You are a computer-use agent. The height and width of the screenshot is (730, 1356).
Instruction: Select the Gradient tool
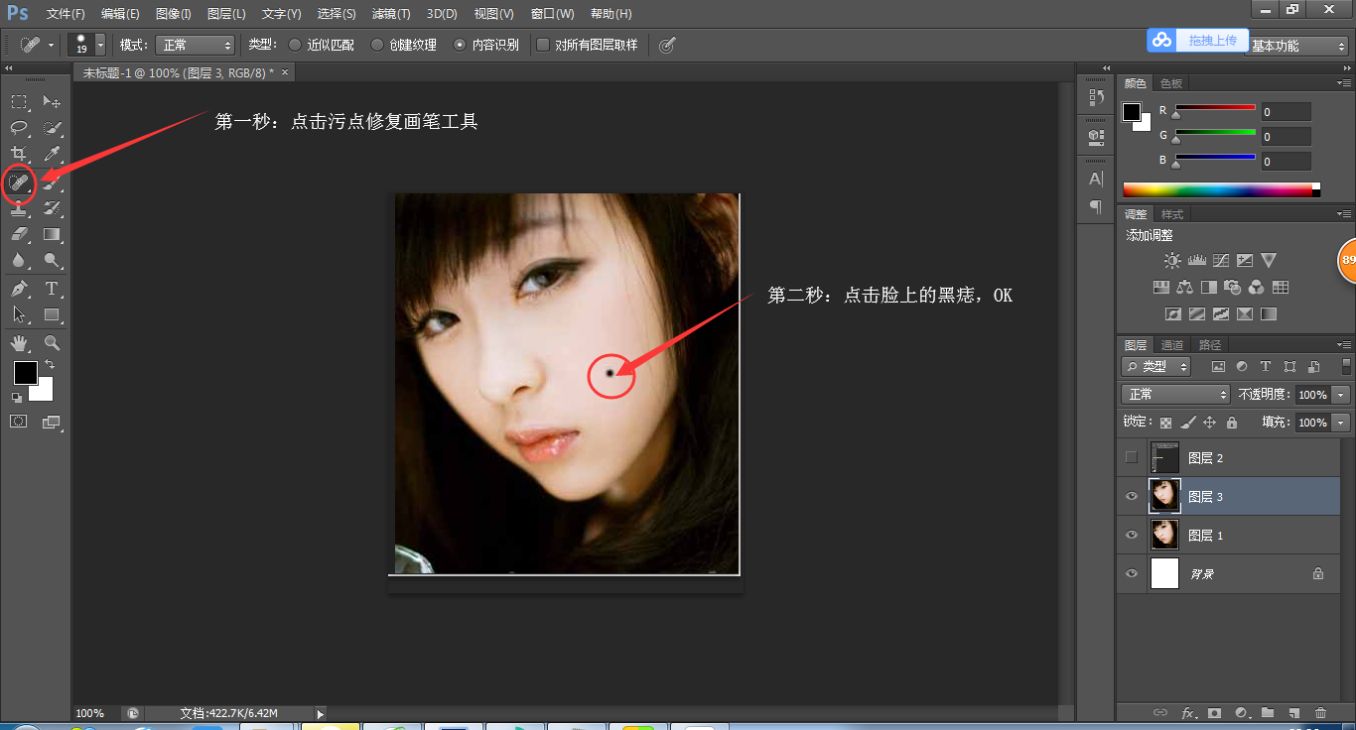[52, 235]
